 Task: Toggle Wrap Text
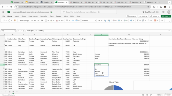73,21
